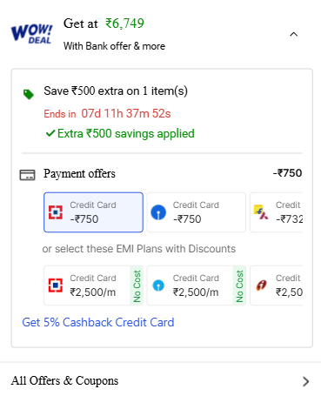
Task: Click the SBI logo in the -₹750 offer
Action: click(x=158, y=212)
